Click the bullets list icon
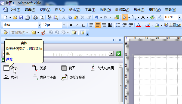 coord(118,25)
